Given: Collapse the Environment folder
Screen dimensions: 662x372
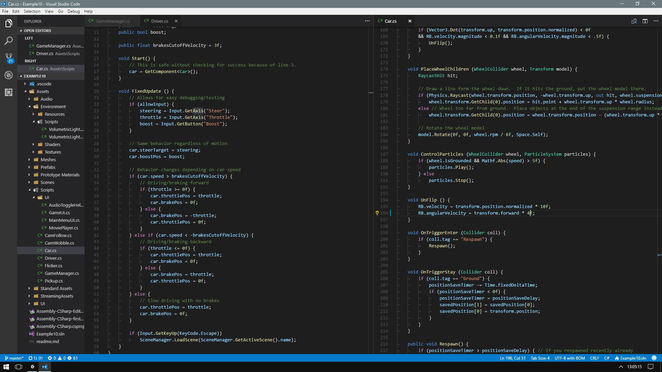Looking at the screenshot, I should 53,106.
